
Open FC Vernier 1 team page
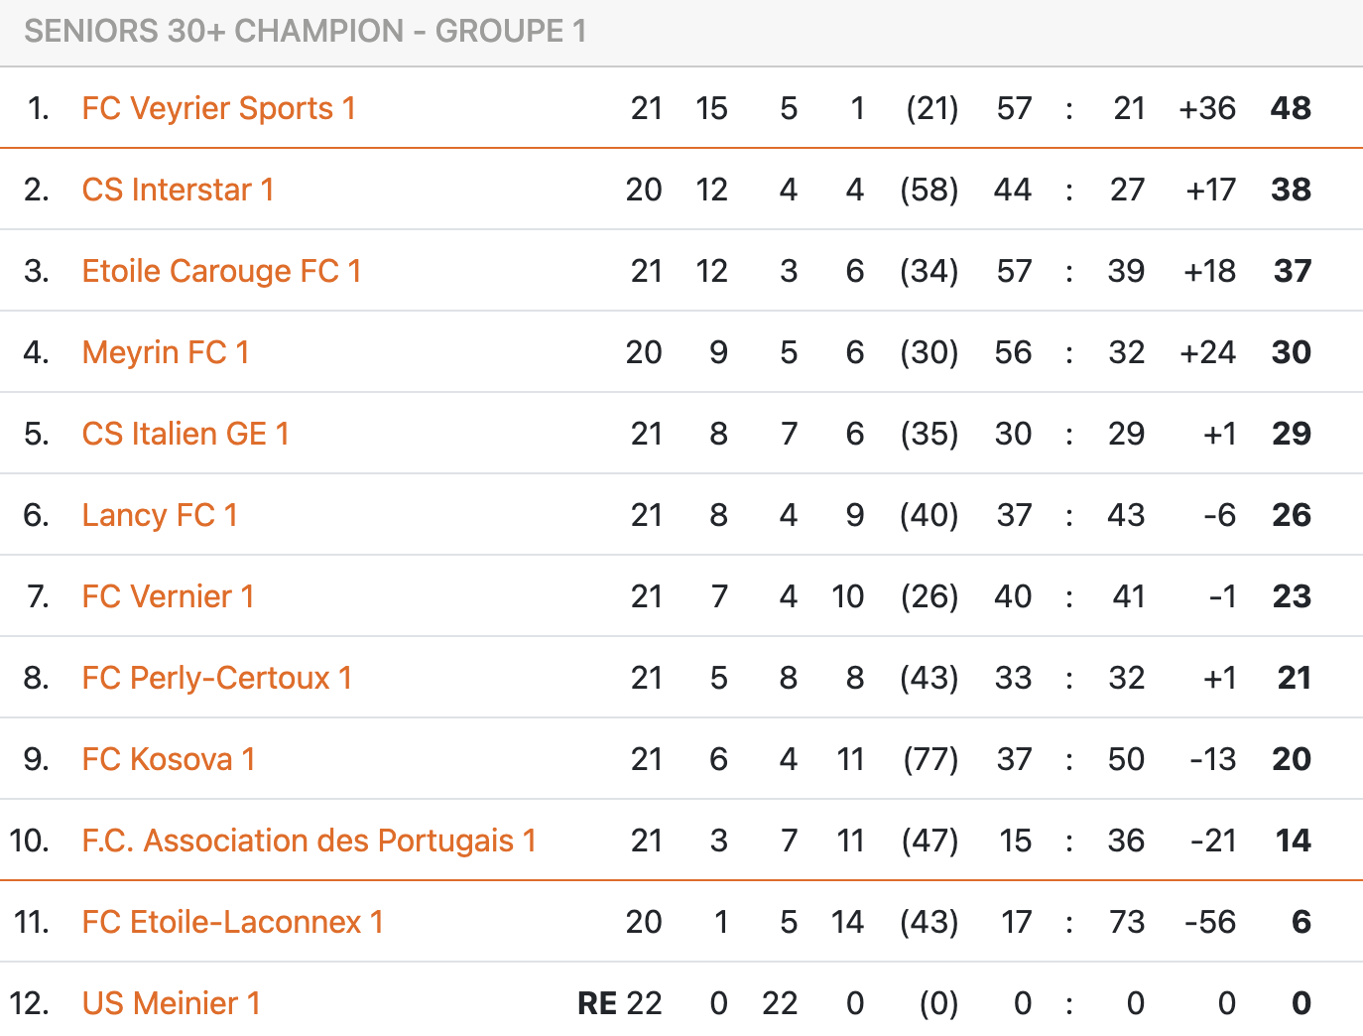[168, 596]
